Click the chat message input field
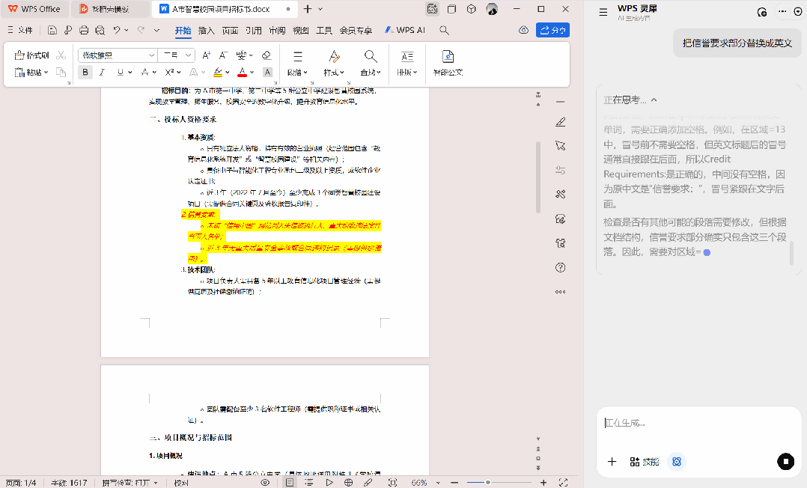 click(696, 423)
